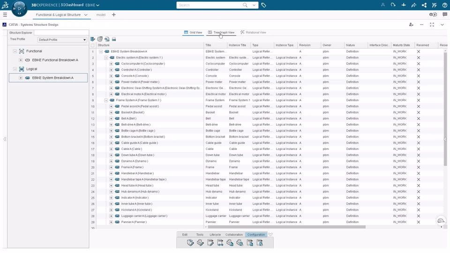Image resolution: width=450 pixels, height=253 pixels.
Task: Collapse the Logical node in explorer
Action: tap(15, 69)
